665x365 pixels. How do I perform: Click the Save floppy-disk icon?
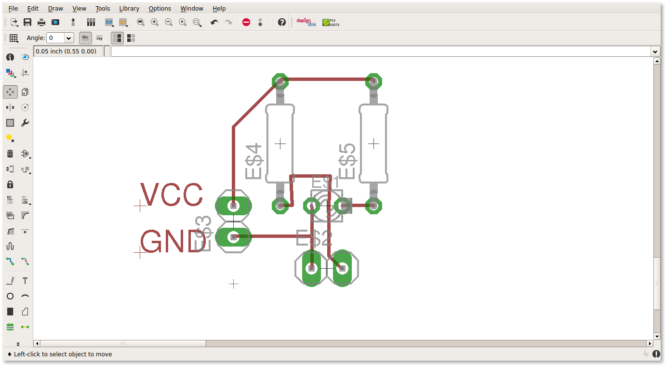[x=27, y=22]
